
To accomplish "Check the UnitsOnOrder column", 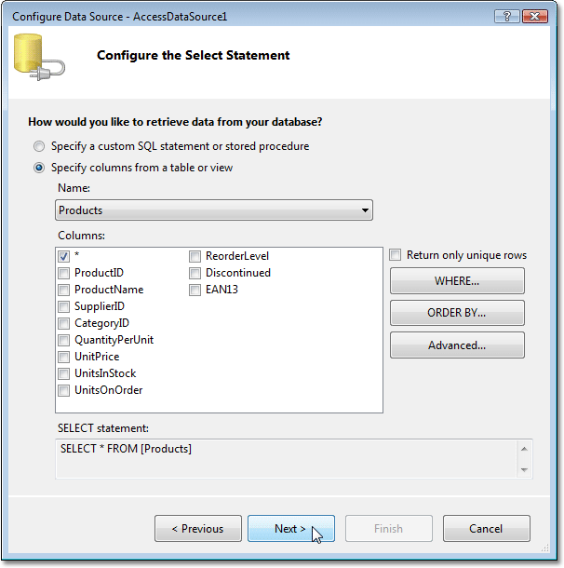I will coord(63,390).
